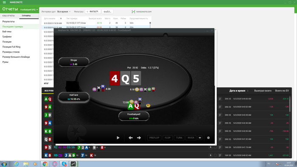The width and height of the screenshot is (297, 167).
Task: Open Google Chrome from taskbar
Action: (x=45, y=164)
